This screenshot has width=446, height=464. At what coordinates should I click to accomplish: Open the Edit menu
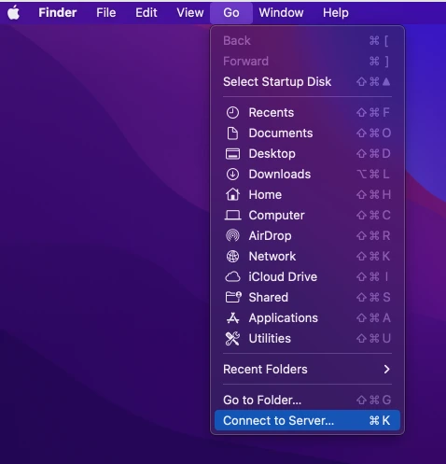[x=146, y=13]
